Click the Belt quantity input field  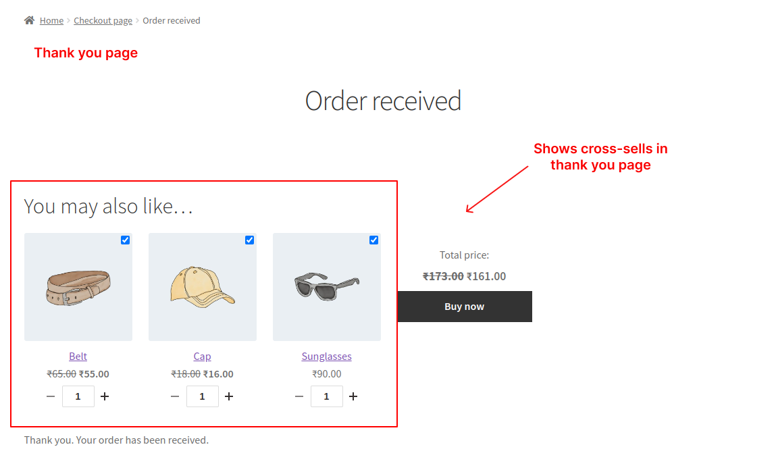pos(78,396)
